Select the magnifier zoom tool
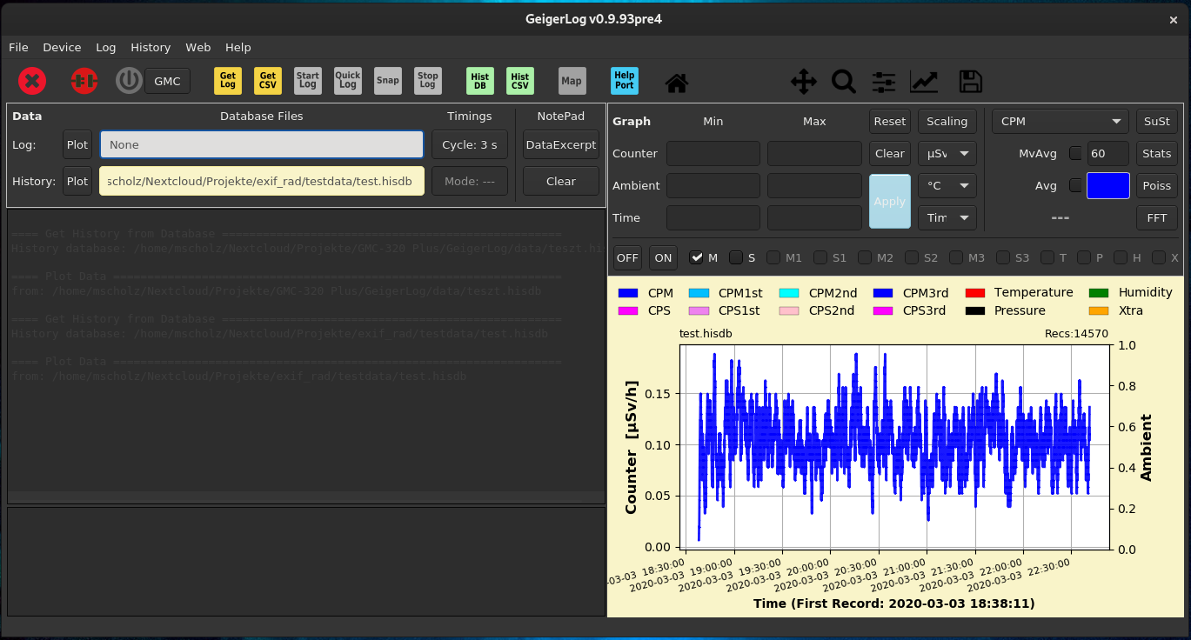The image size is (1191, 640). pyautogui.click(x=843, y=82)
